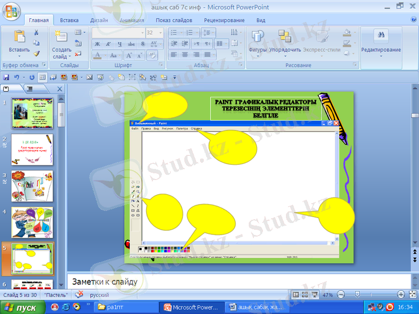Click the пуск Start button
Screen dimensions: 419x314
[x=20, y=308]
